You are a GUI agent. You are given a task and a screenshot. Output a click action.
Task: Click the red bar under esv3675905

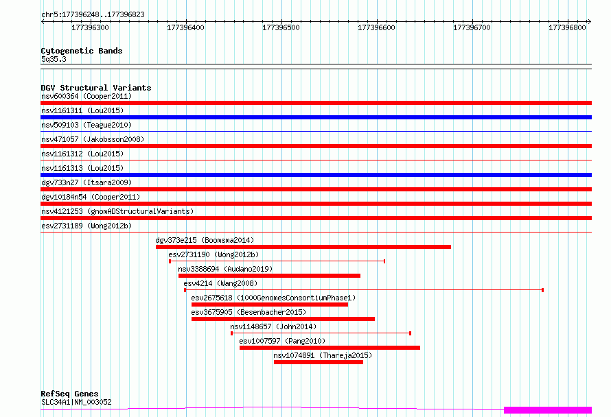[x=283, y=319]
